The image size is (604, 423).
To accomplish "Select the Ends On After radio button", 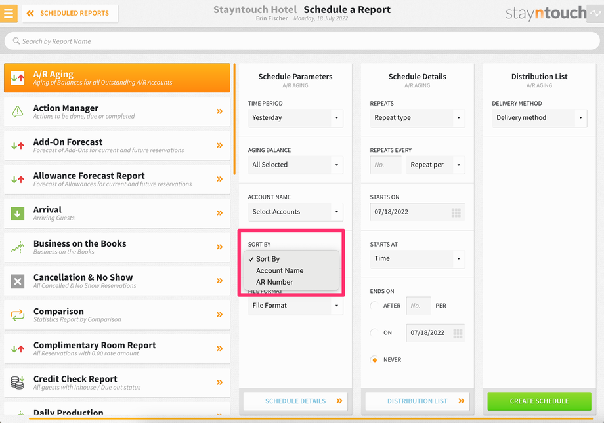I will pyautogui.click(x=374, y=306).
